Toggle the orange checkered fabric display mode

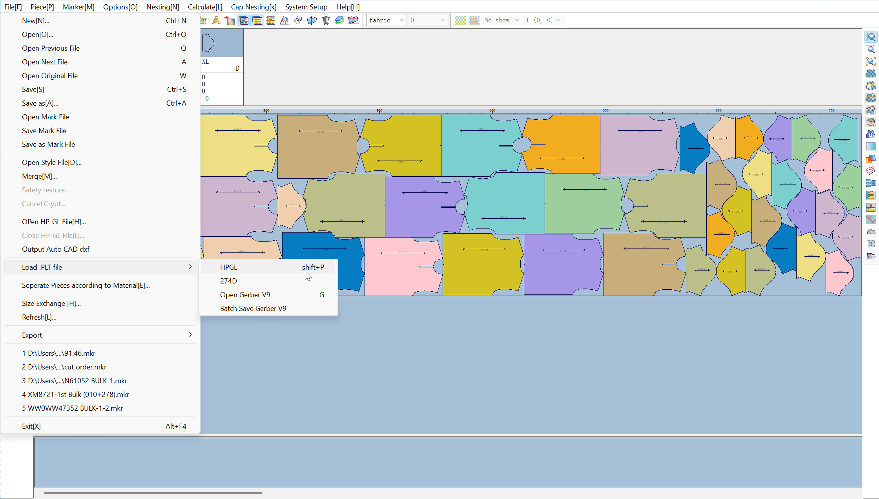coord(474,20)
